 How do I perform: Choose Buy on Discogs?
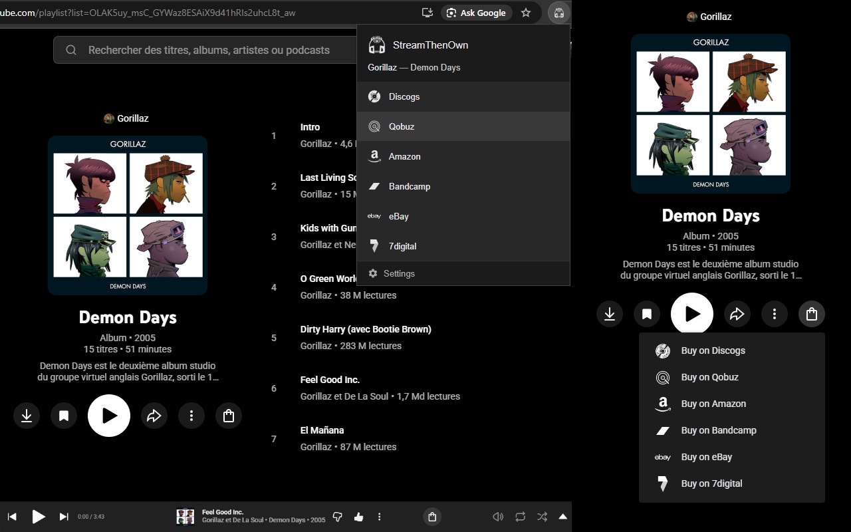tap(732, 350)
